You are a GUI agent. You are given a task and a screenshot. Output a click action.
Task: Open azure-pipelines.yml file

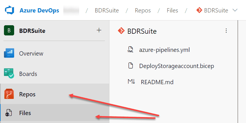164,50
